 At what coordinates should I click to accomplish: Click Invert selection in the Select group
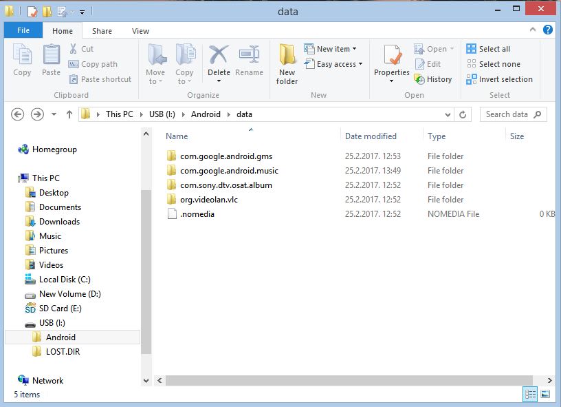(500, 79)
